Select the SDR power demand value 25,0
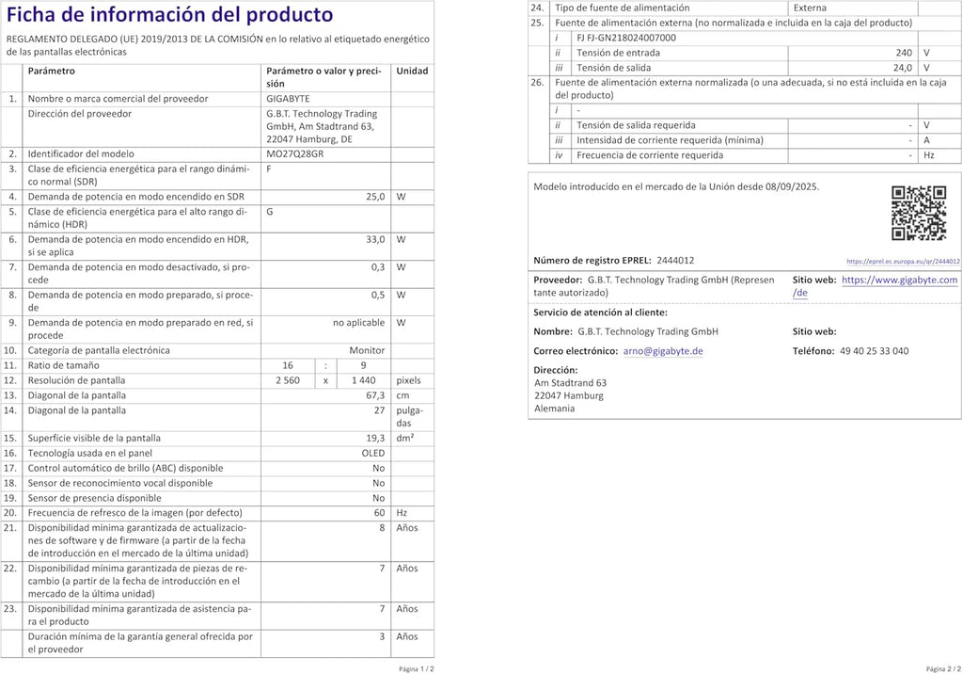The image size is (963, 674). 375,197
